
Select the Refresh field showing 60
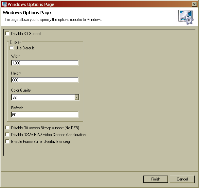tap(45, 115)
